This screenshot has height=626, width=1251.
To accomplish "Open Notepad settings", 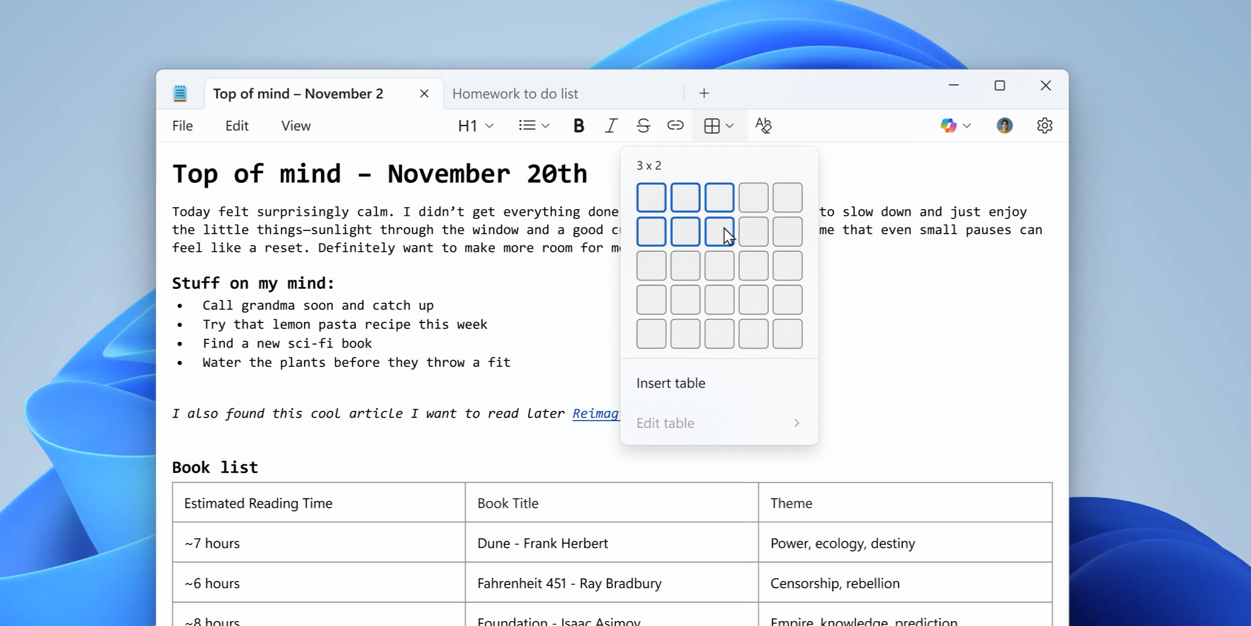I will pos(1044,126).
